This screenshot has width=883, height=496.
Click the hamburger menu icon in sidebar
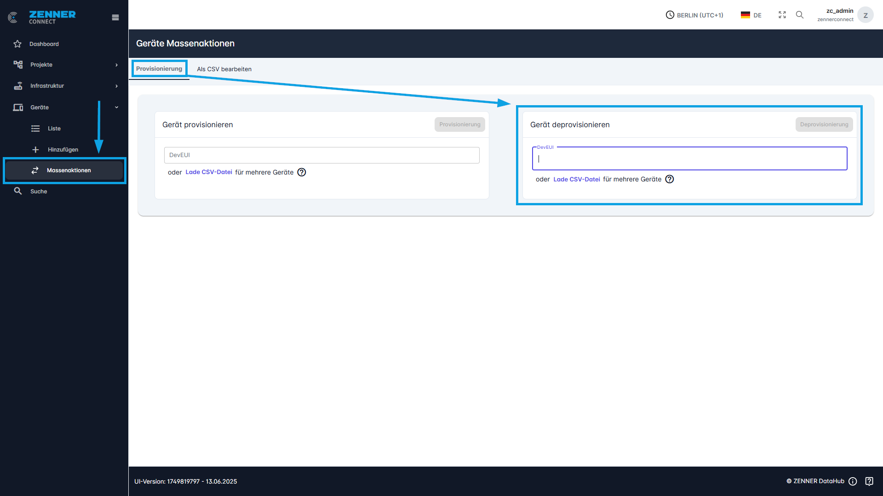(115, 17)
